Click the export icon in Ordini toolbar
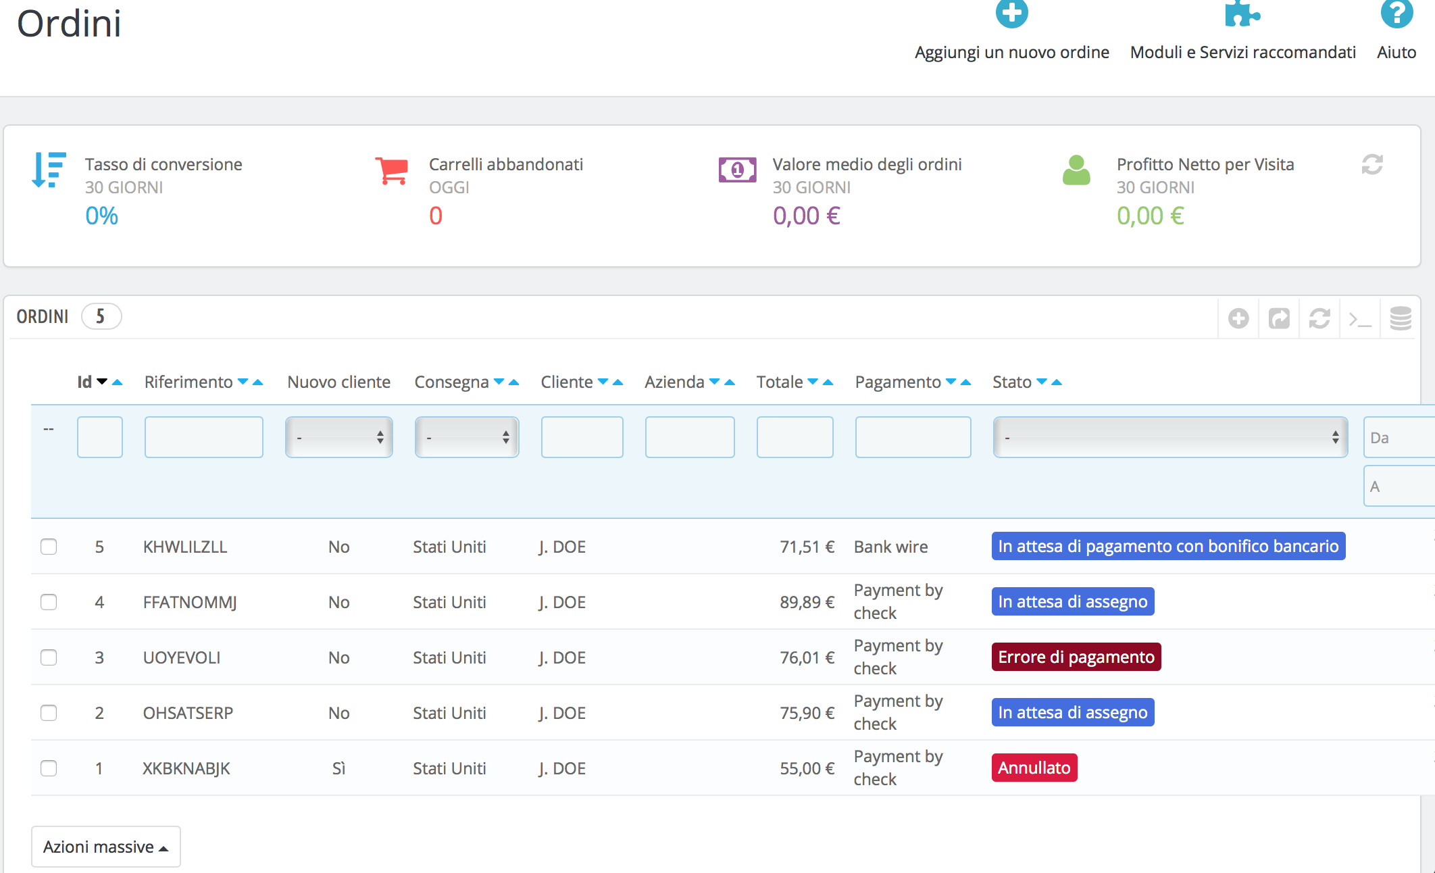This screenshot has width=1435, height=873. click(1278, 318)
